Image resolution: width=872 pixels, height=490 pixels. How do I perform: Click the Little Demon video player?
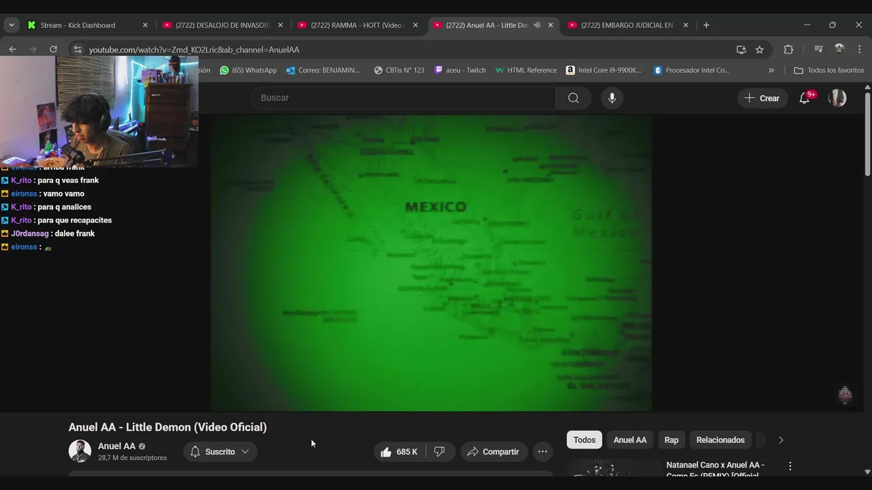(431, 263)
